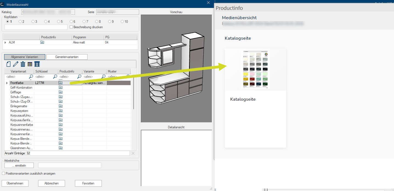This screenshot has height=191, width=394.
Task: Click the trash delete icon
Action: (x=23, y=64)
